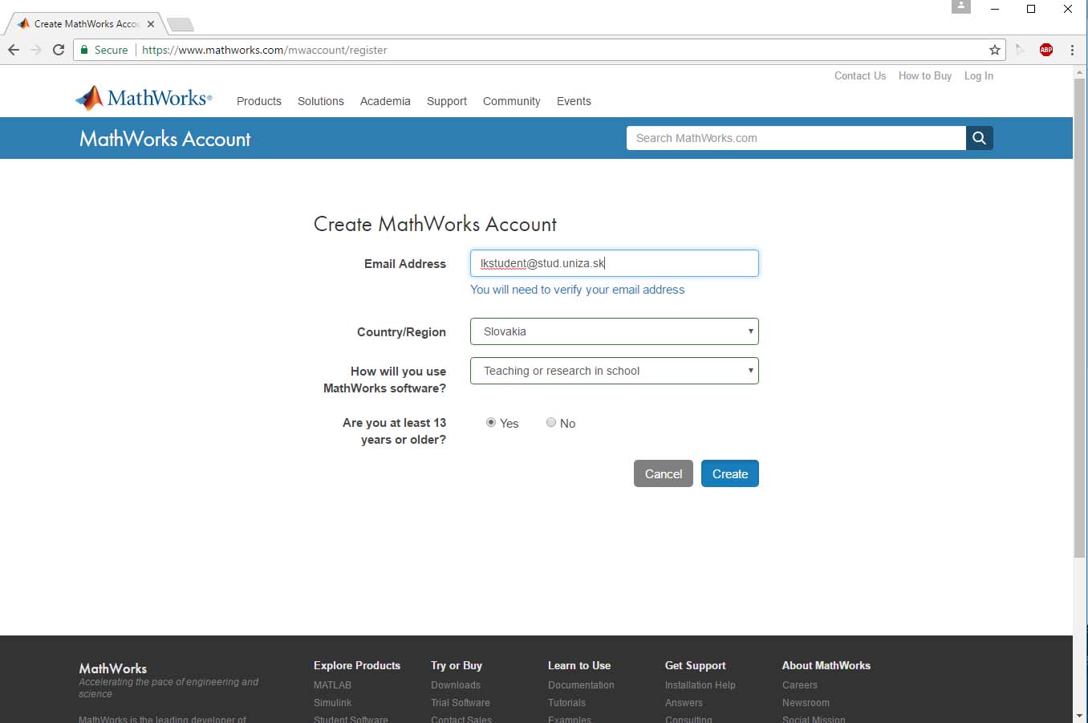This screenshot has height=723, width=1088.
Task: Click the About MathWorks footer heading
Action: click(826, 665)
